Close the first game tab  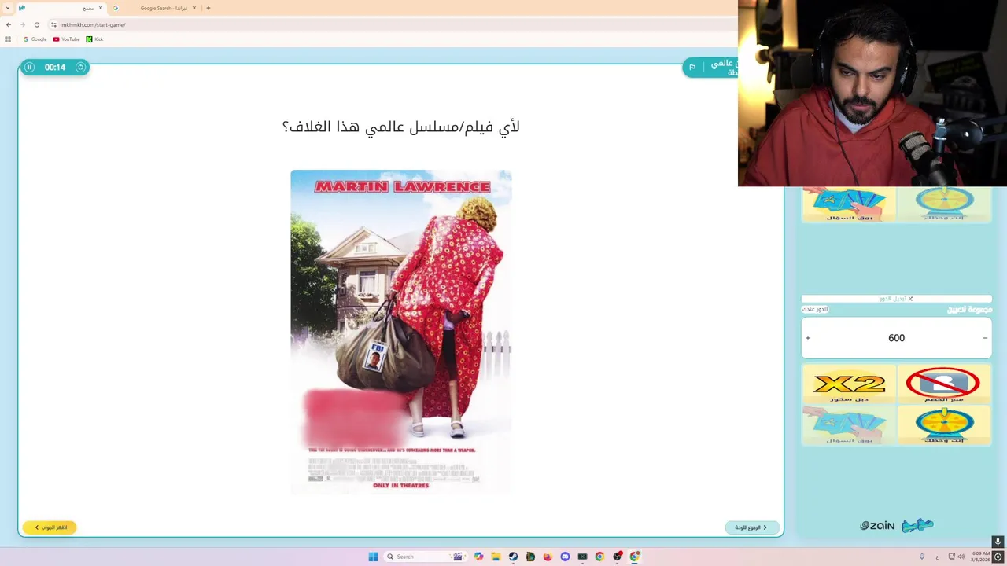click(101, 8)
